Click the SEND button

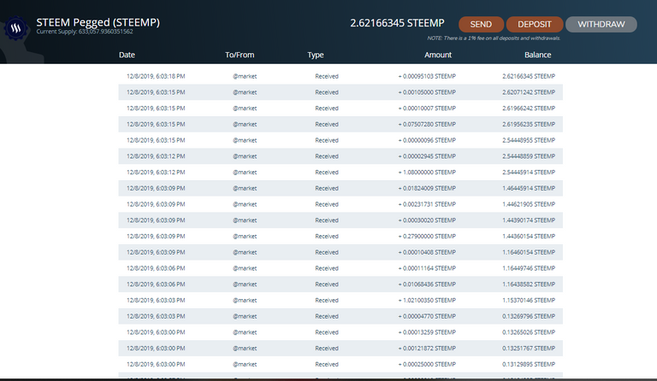[x=481, y=24]
